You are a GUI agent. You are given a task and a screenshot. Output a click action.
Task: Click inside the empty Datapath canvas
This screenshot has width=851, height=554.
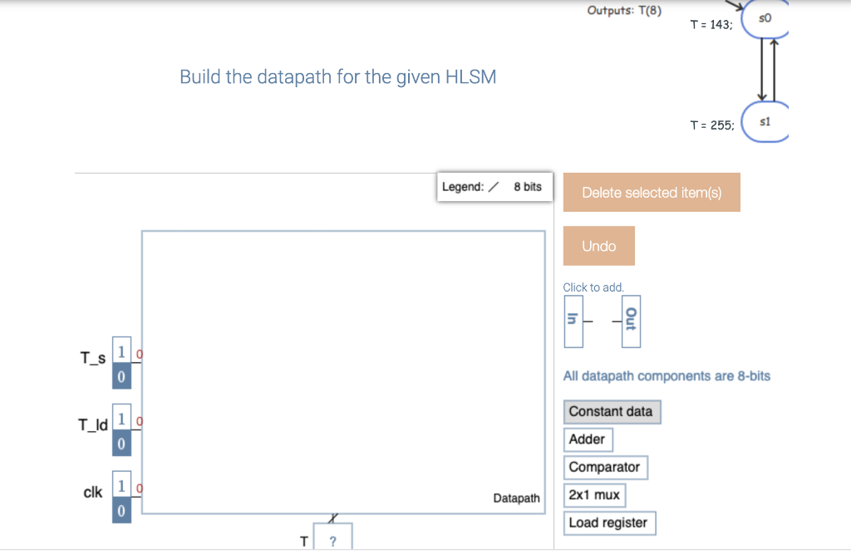tap(341, 365)
